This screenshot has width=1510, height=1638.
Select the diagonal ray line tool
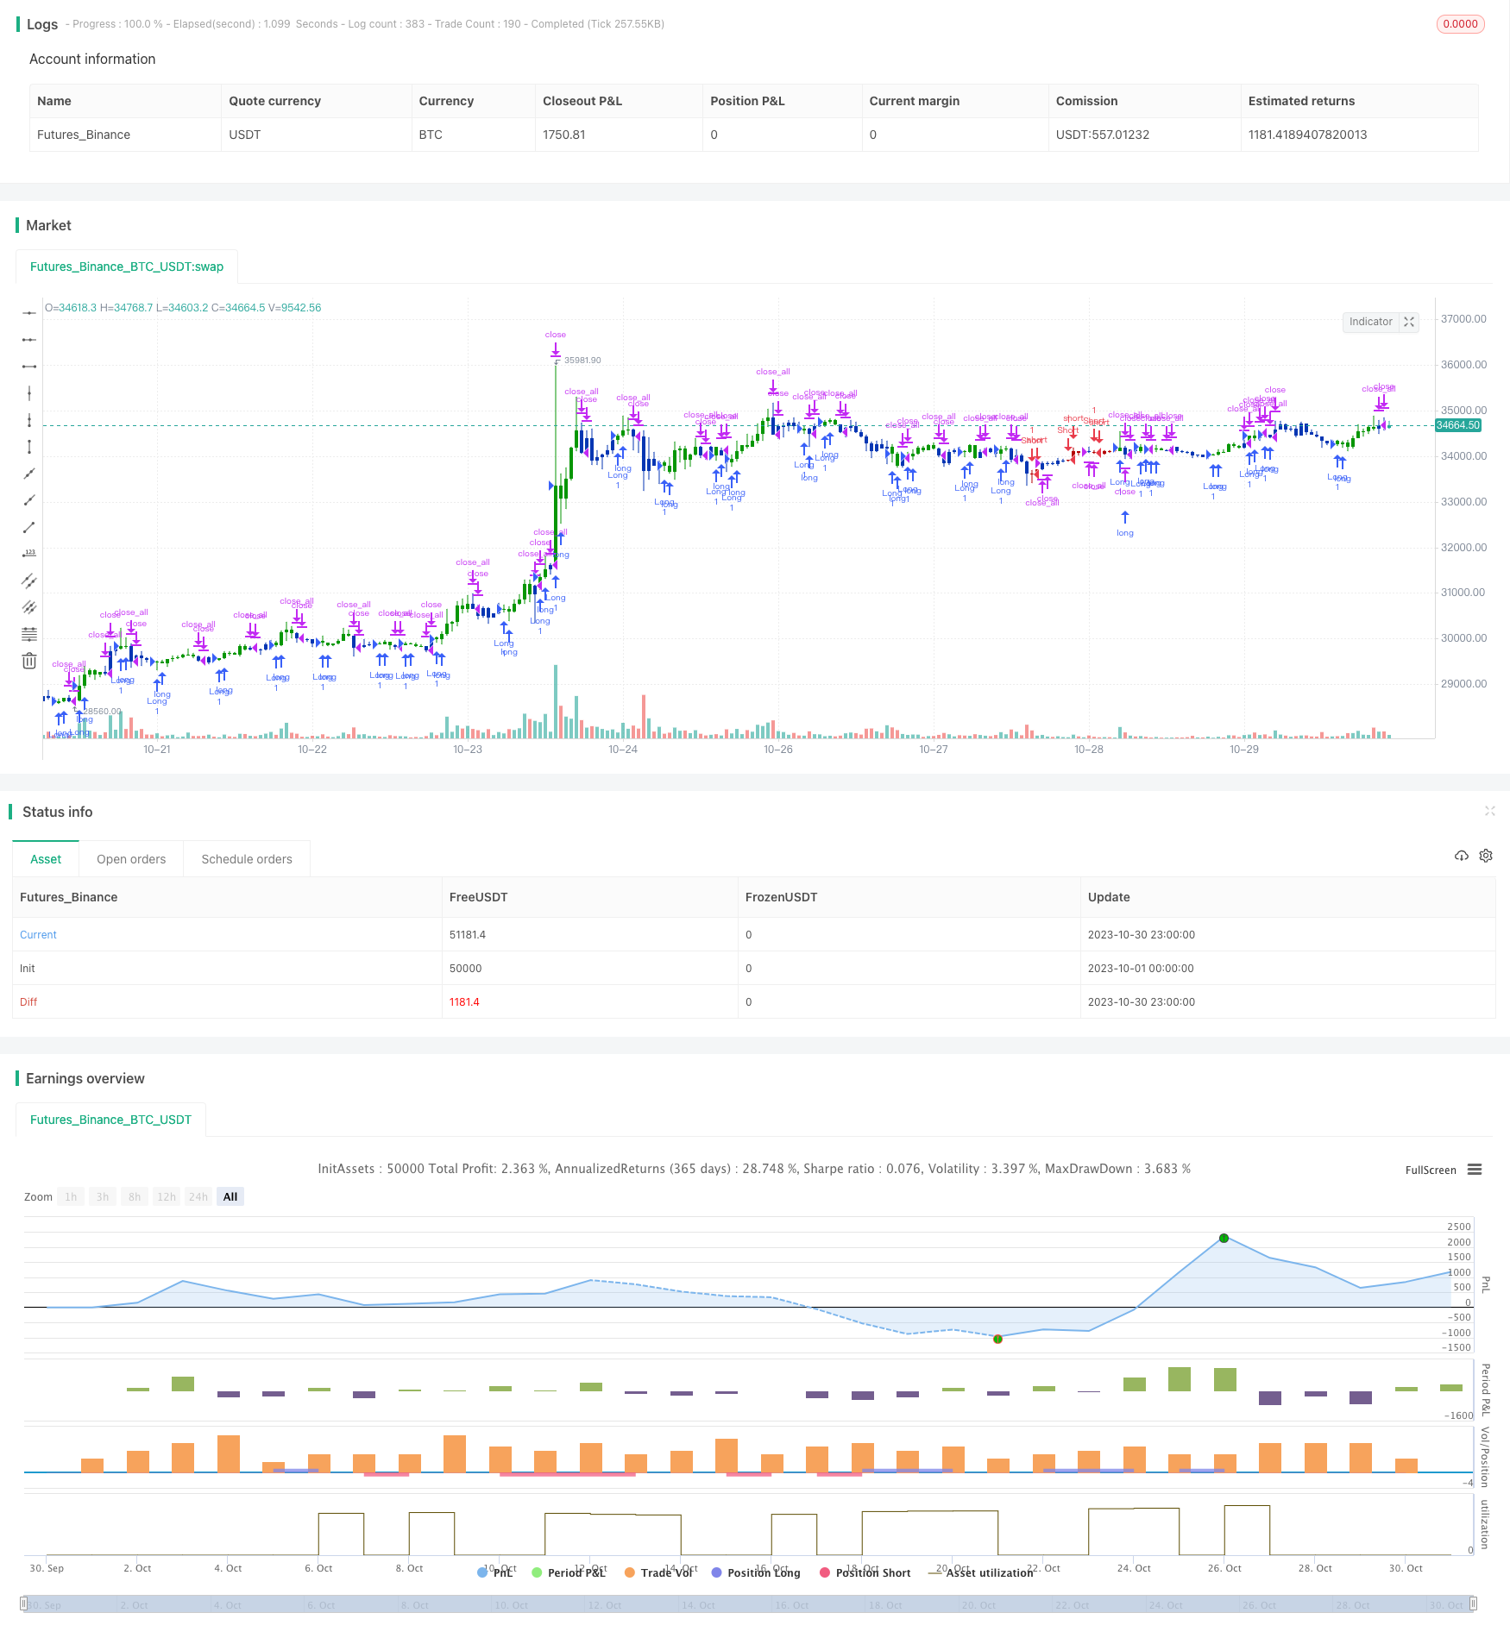point(29,500)
